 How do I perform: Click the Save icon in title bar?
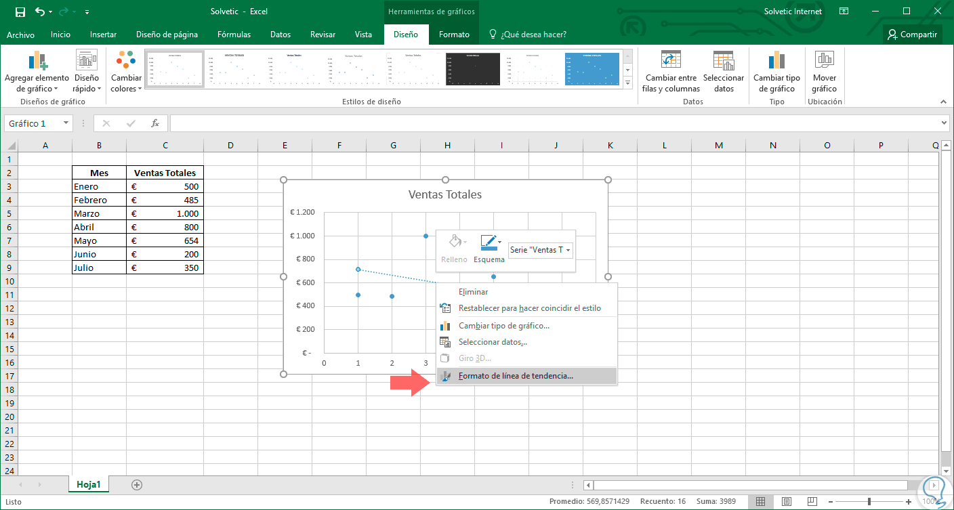(20, 12)
